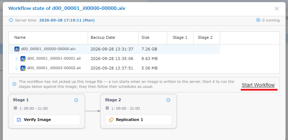Screen dimensions: 288x140
Task: Select the d00_00001_i00001-00001.aii row
Action: 114,59
